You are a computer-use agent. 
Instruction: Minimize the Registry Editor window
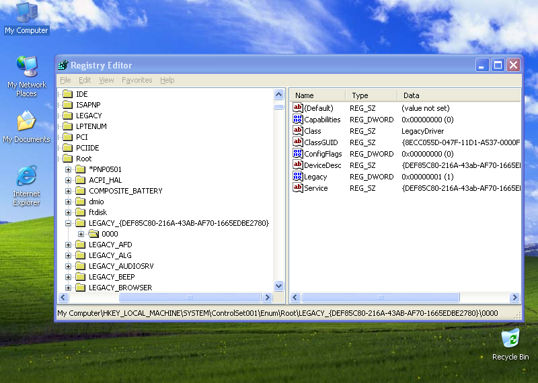[x=482, y=65]
